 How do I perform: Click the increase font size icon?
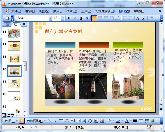click(x=138, y=18)
